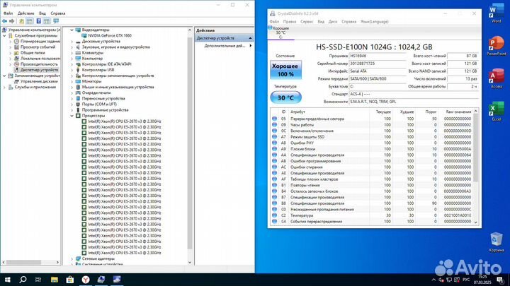
Task: Select the NVIDIA GeForce GTX 1660 device
Action: pyautogui.click(x=110, y=35)
